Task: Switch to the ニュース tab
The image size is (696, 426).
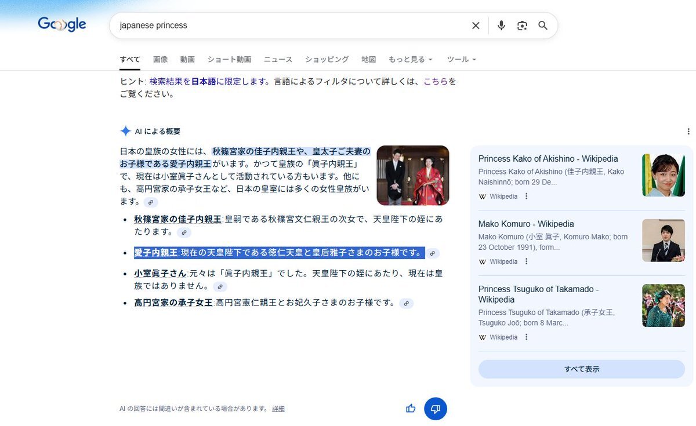Action: tap(278, 59)
